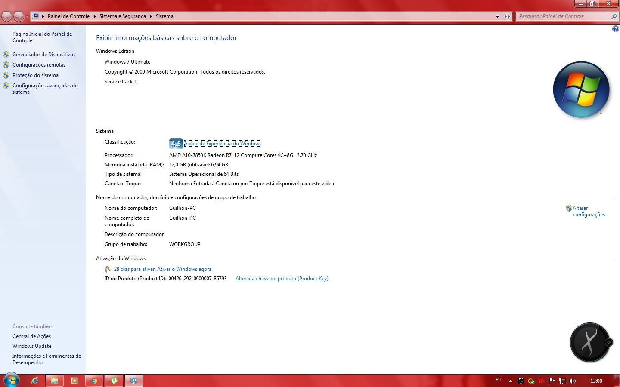Click Epic Games tray icon
Image resolution: width=620 pixels, height=387 pixels.
521,381
